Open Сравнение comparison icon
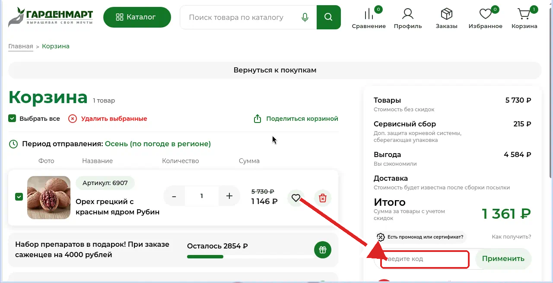The width and height of the screenshot is (553, 283). point(369,18)
